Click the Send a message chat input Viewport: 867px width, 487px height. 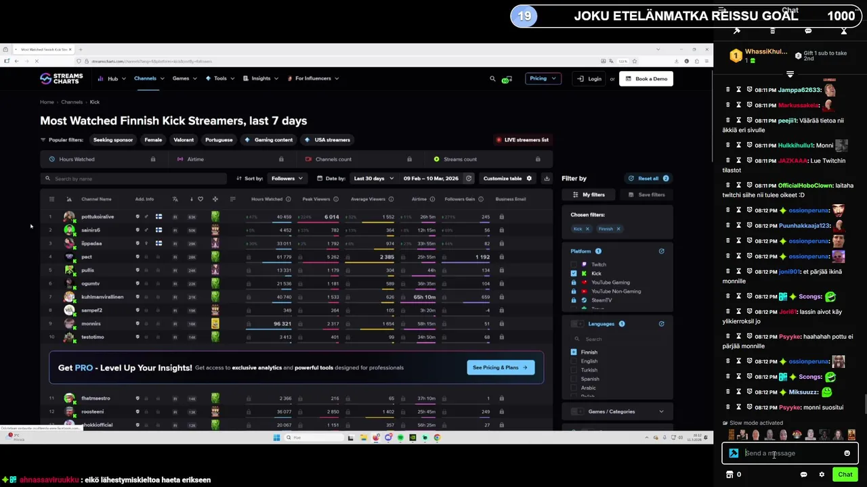(x=789, y=453)
